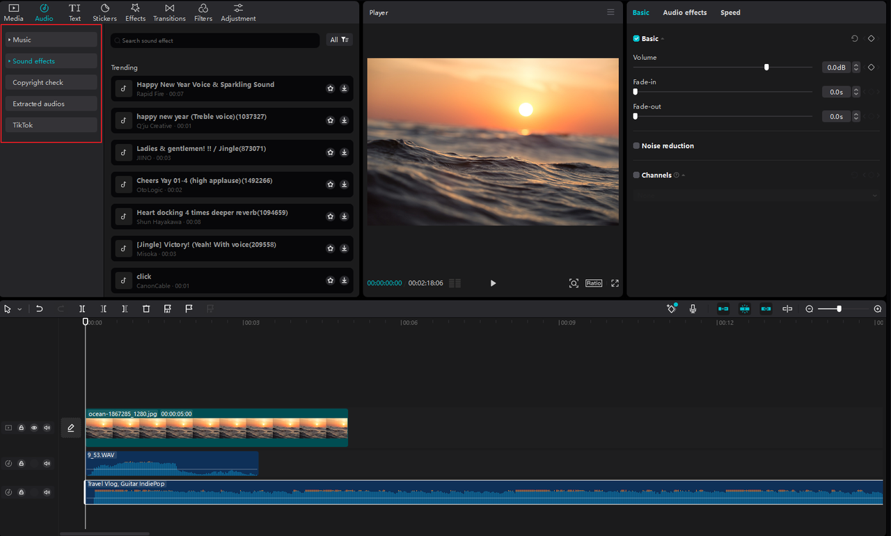Step the Fade-in value spinner

pos(856,92)
